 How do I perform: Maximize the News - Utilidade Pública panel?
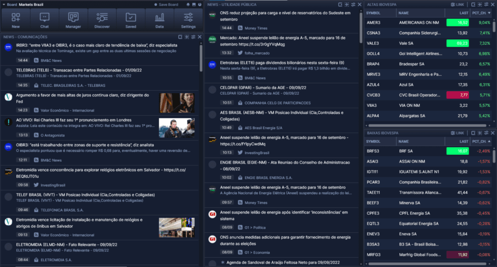pos(347,4)
